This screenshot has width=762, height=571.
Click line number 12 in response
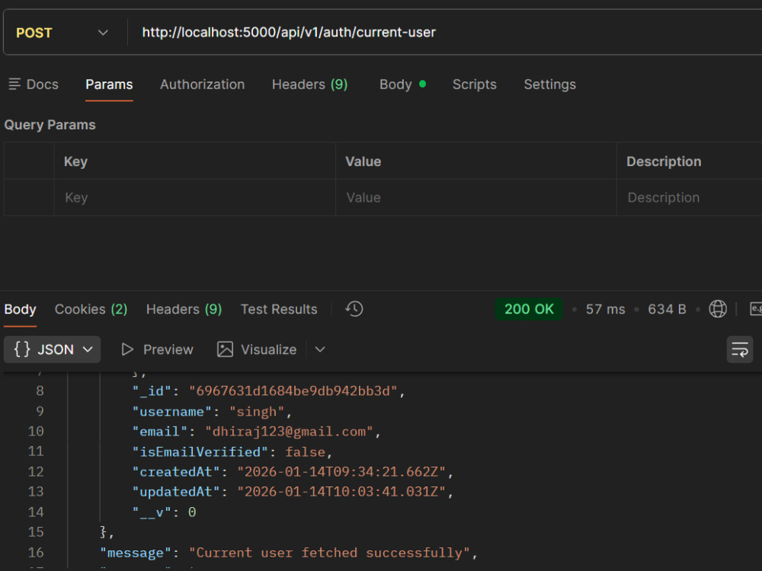click(36, 472)
